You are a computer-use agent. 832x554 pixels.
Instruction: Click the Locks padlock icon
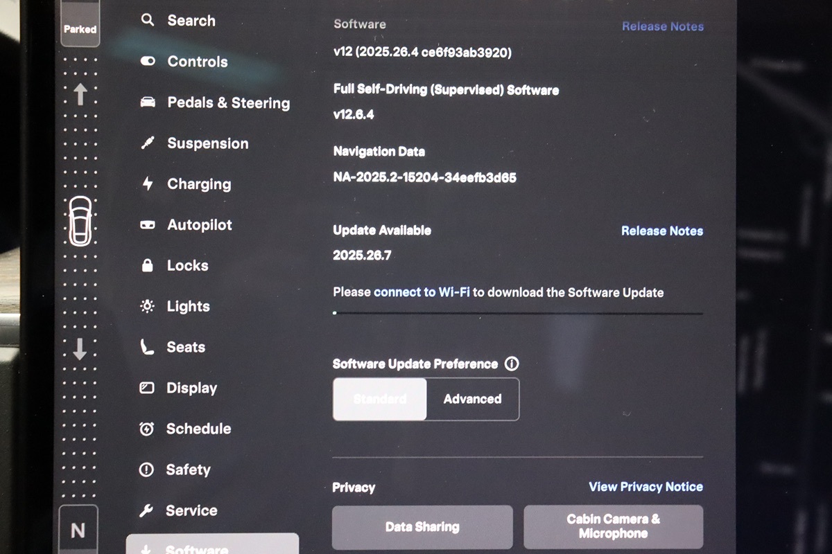147,265
